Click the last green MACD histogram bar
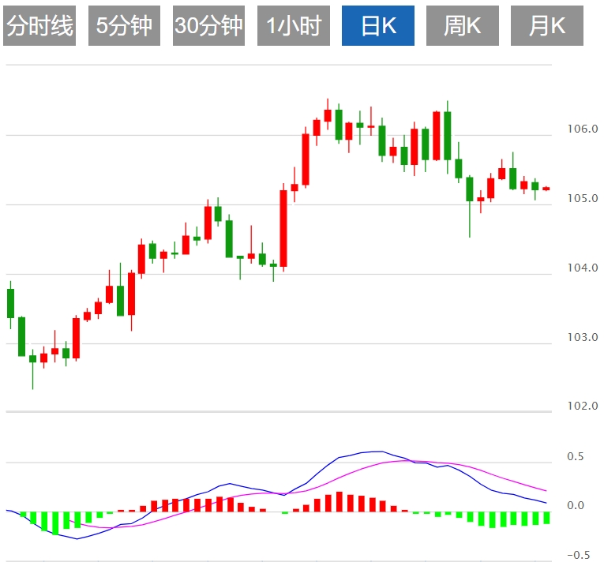 coord(546,518)
